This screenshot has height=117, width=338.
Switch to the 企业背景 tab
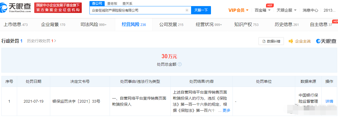53,25
